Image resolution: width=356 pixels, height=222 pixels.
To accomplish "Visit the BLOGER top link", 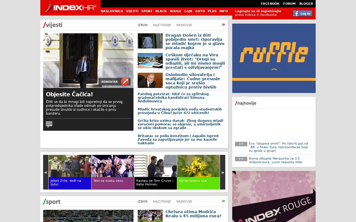I will click(306, 4).
